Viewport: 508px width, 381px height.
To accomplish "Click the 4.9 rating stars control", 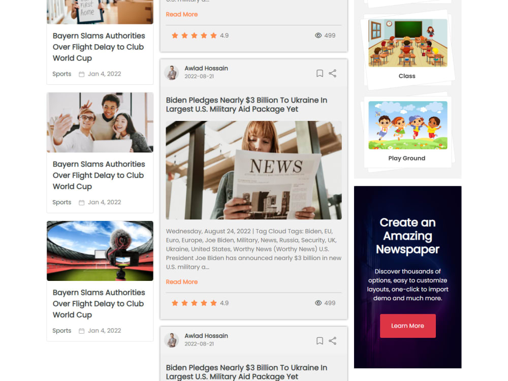I will point(194,303).
